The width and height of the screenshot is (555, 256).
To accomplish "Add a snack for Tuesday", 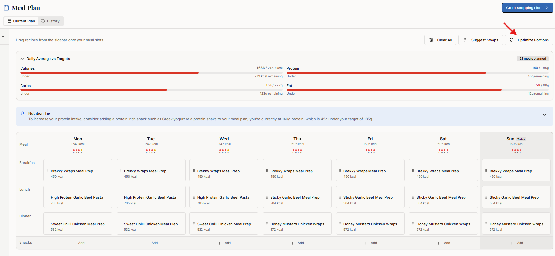I will (151, 243).
